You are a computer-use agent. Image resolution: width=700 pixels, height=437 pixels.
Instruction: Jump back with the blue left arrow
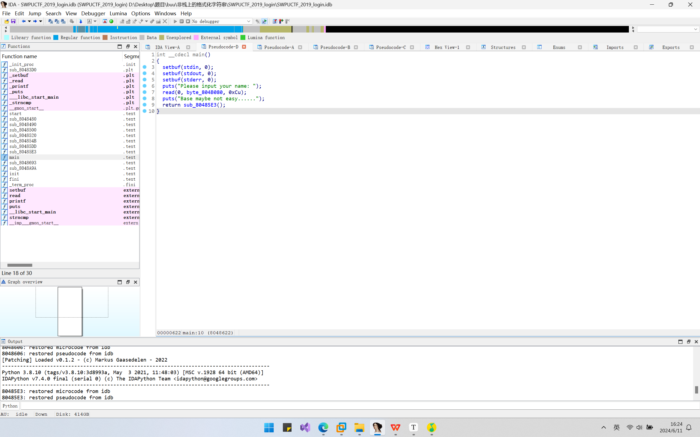click(x=24, y=21)
